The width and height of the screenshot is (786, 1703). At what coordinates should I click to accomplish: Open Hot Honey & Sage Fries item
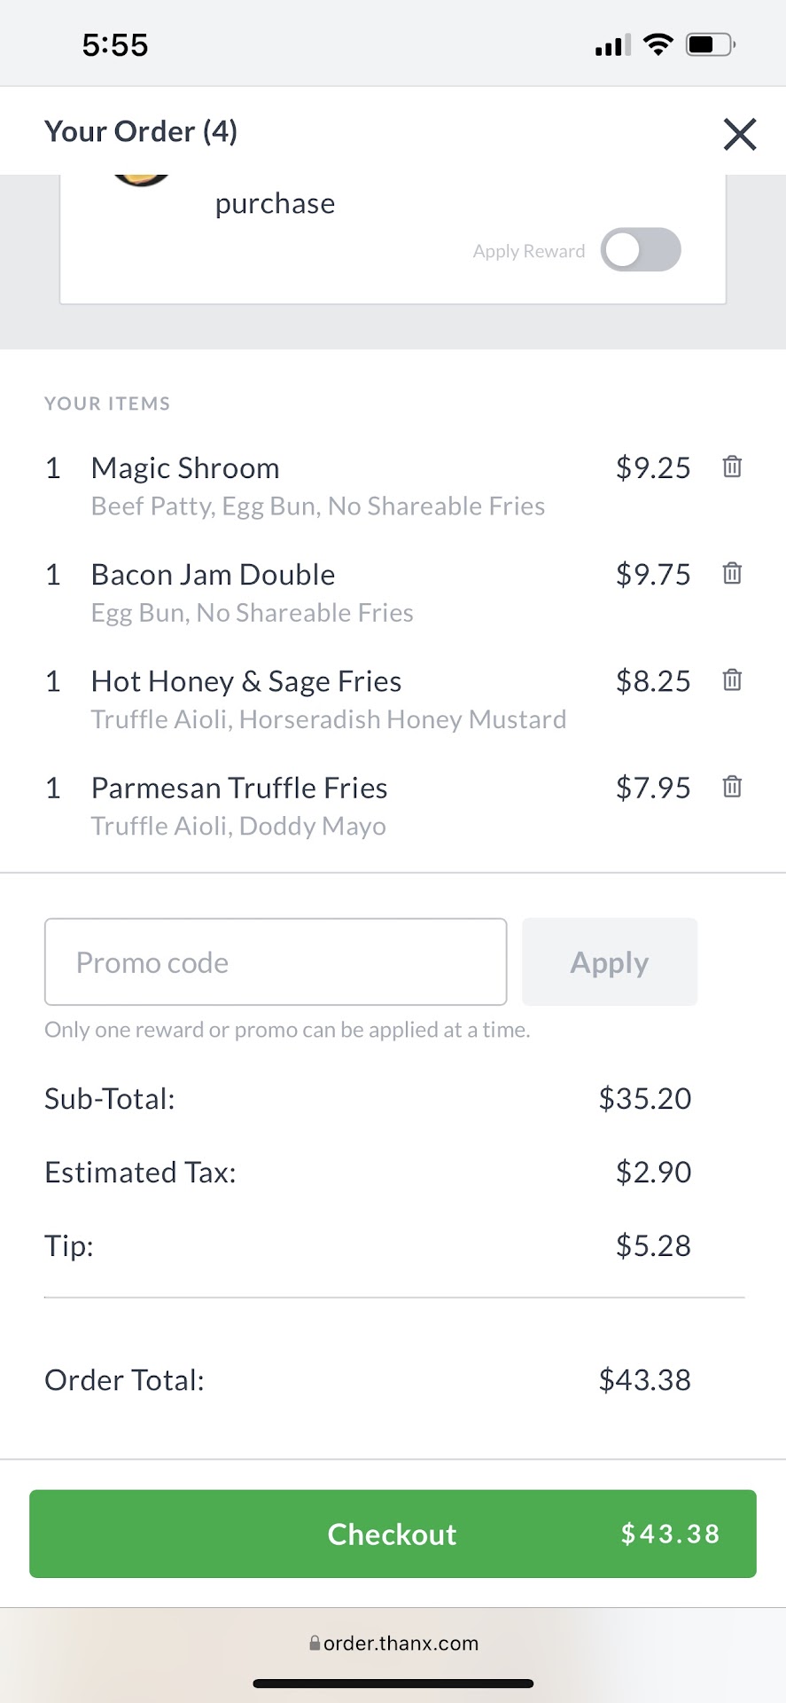coord(246,681)
